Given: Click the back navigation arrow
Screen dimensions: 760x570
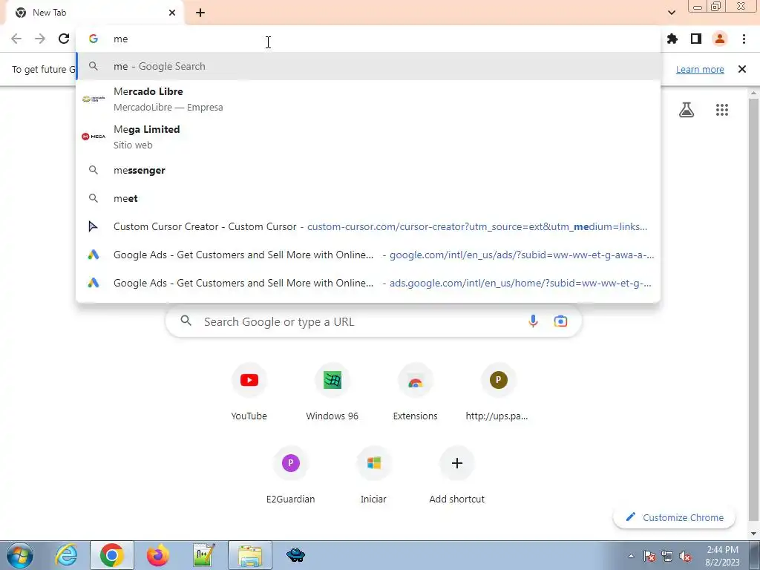Looking at the screenshot, I should [16, 39].
